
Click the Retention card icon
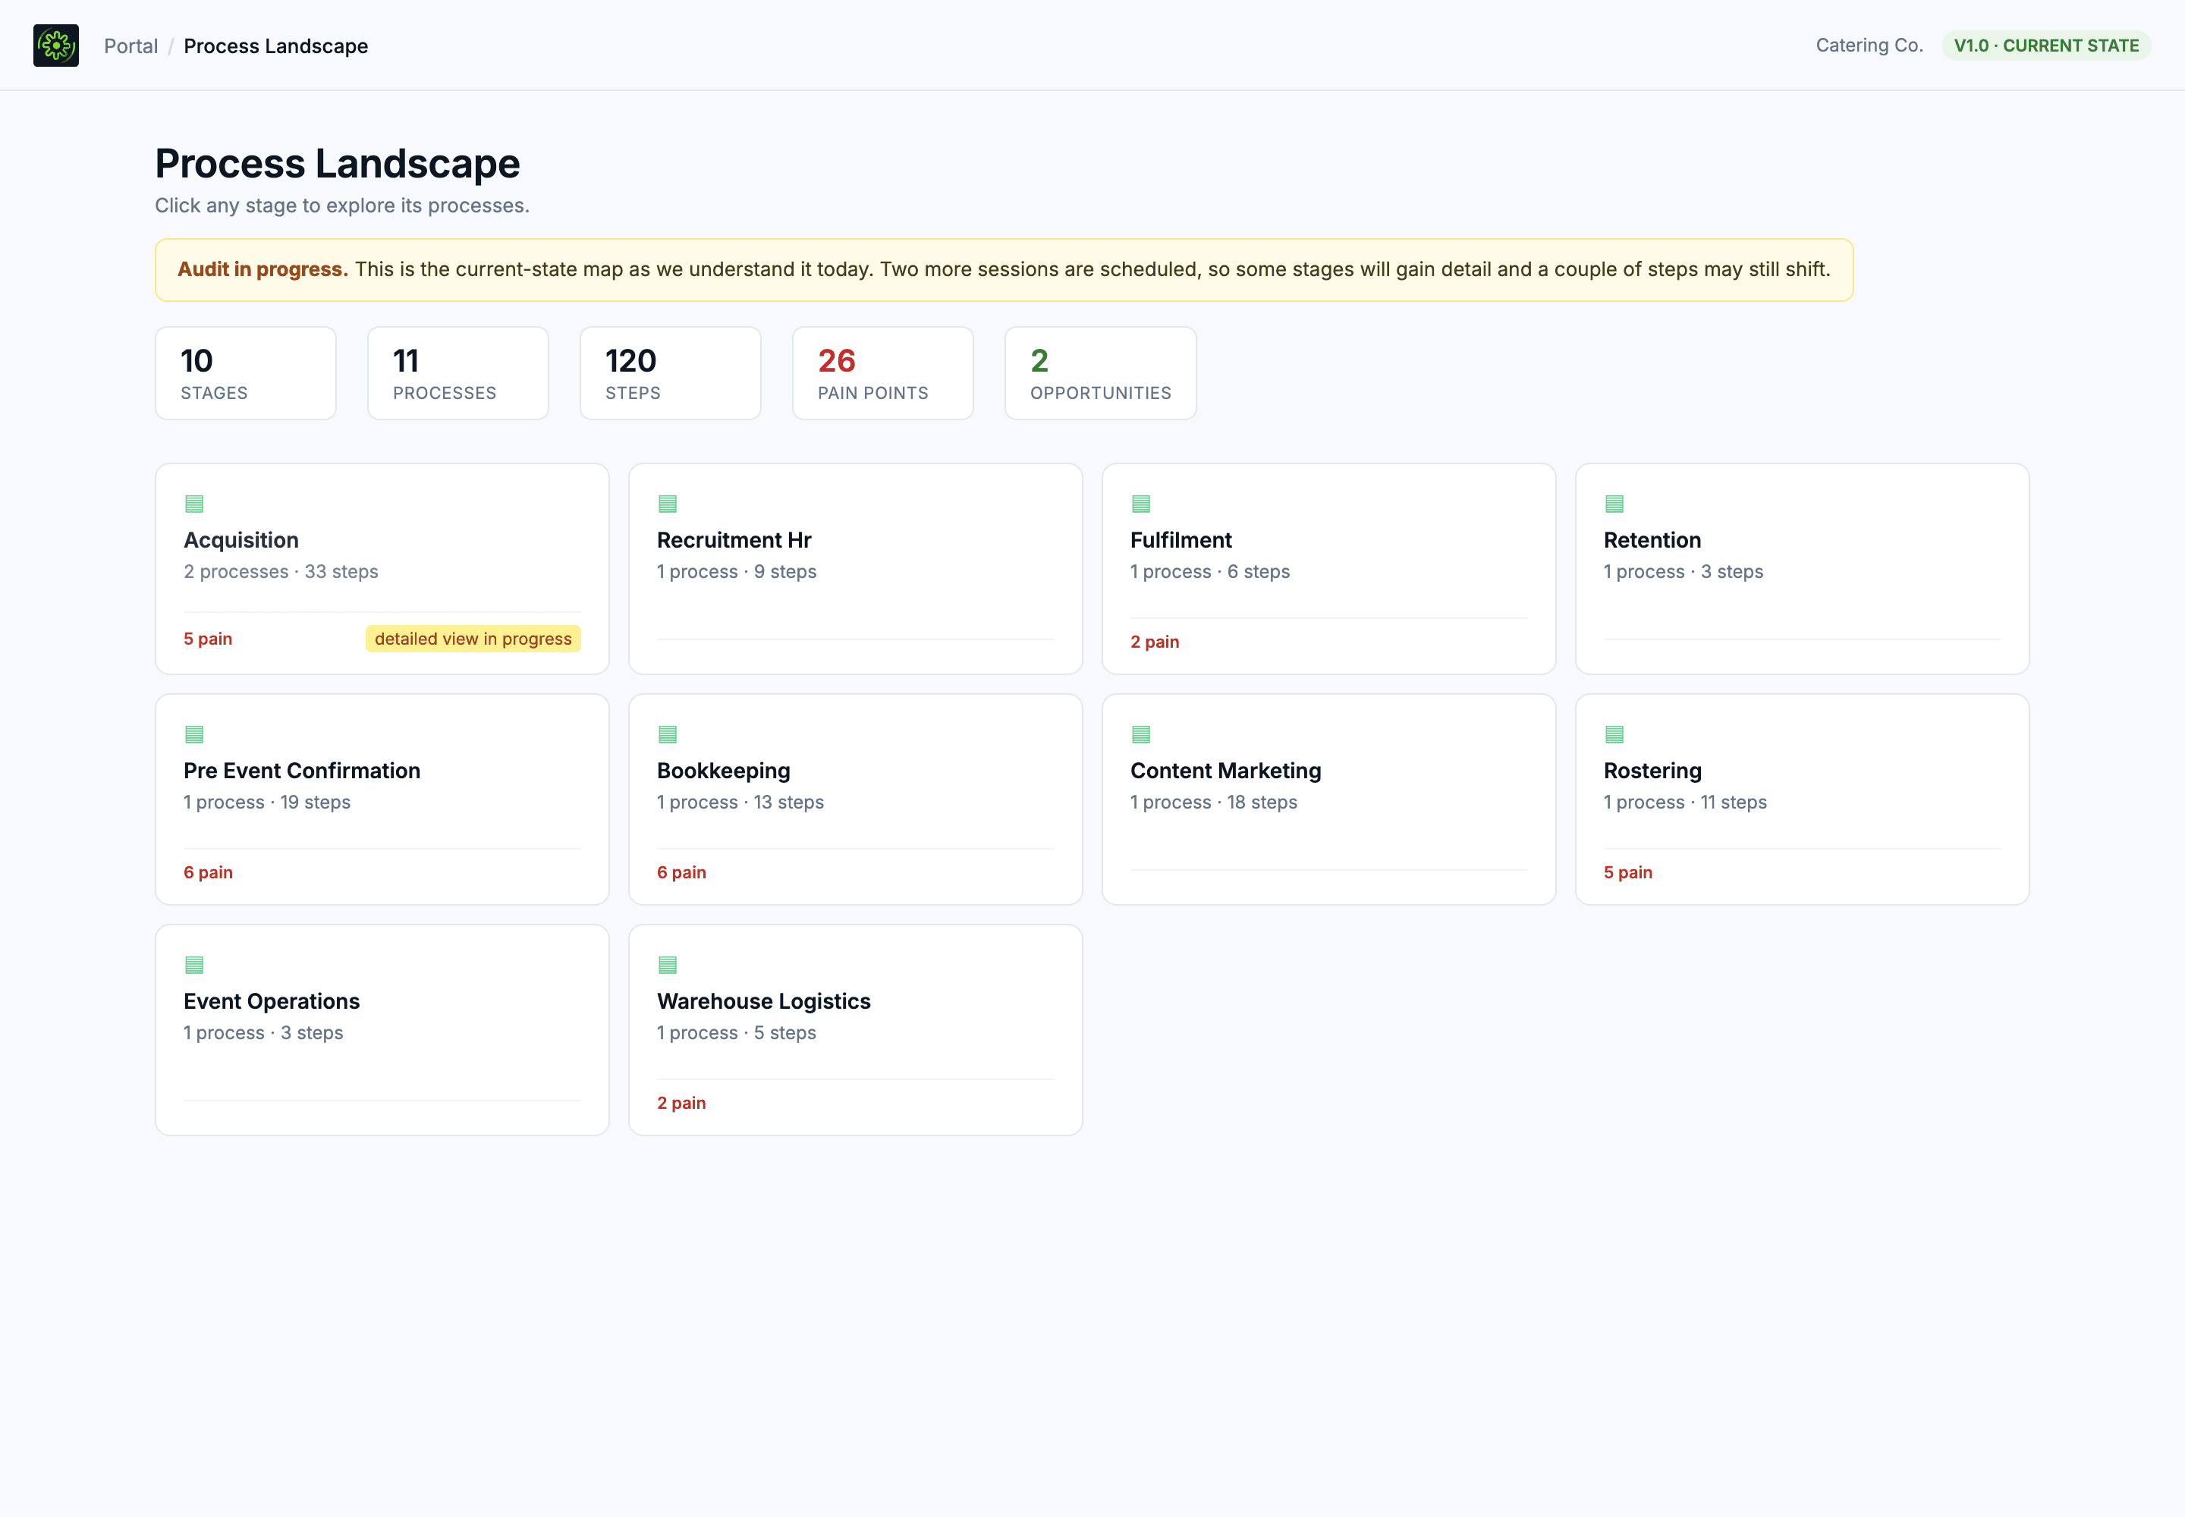tap(1614, 504)
